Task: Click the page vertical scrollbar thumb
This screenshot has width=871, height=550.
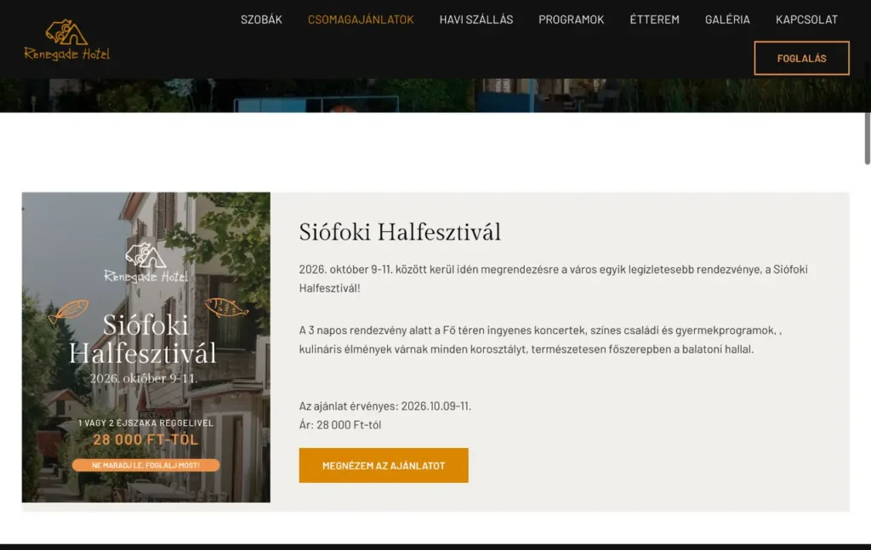Action: [x=867, y=139]
